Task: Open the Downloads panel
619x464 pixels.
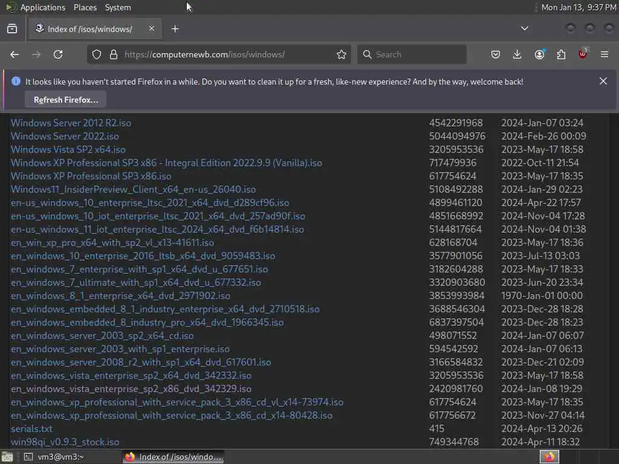Action: click(x=517, y=54)
